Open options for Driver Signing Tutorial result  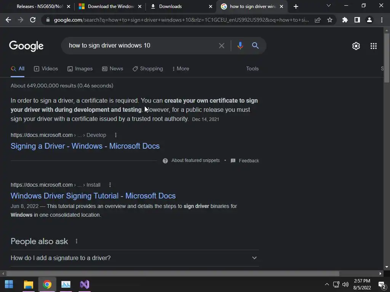[x=110, y=185]
